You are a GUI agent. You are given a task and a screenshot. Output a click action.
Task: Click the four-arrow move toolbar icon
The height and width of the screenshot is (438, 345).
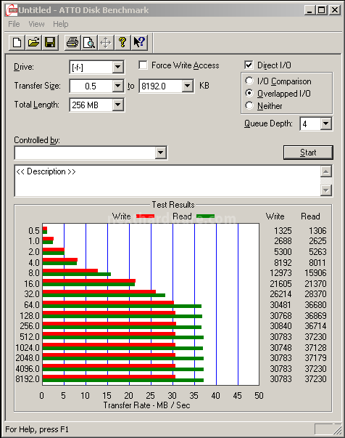[106, 43]
